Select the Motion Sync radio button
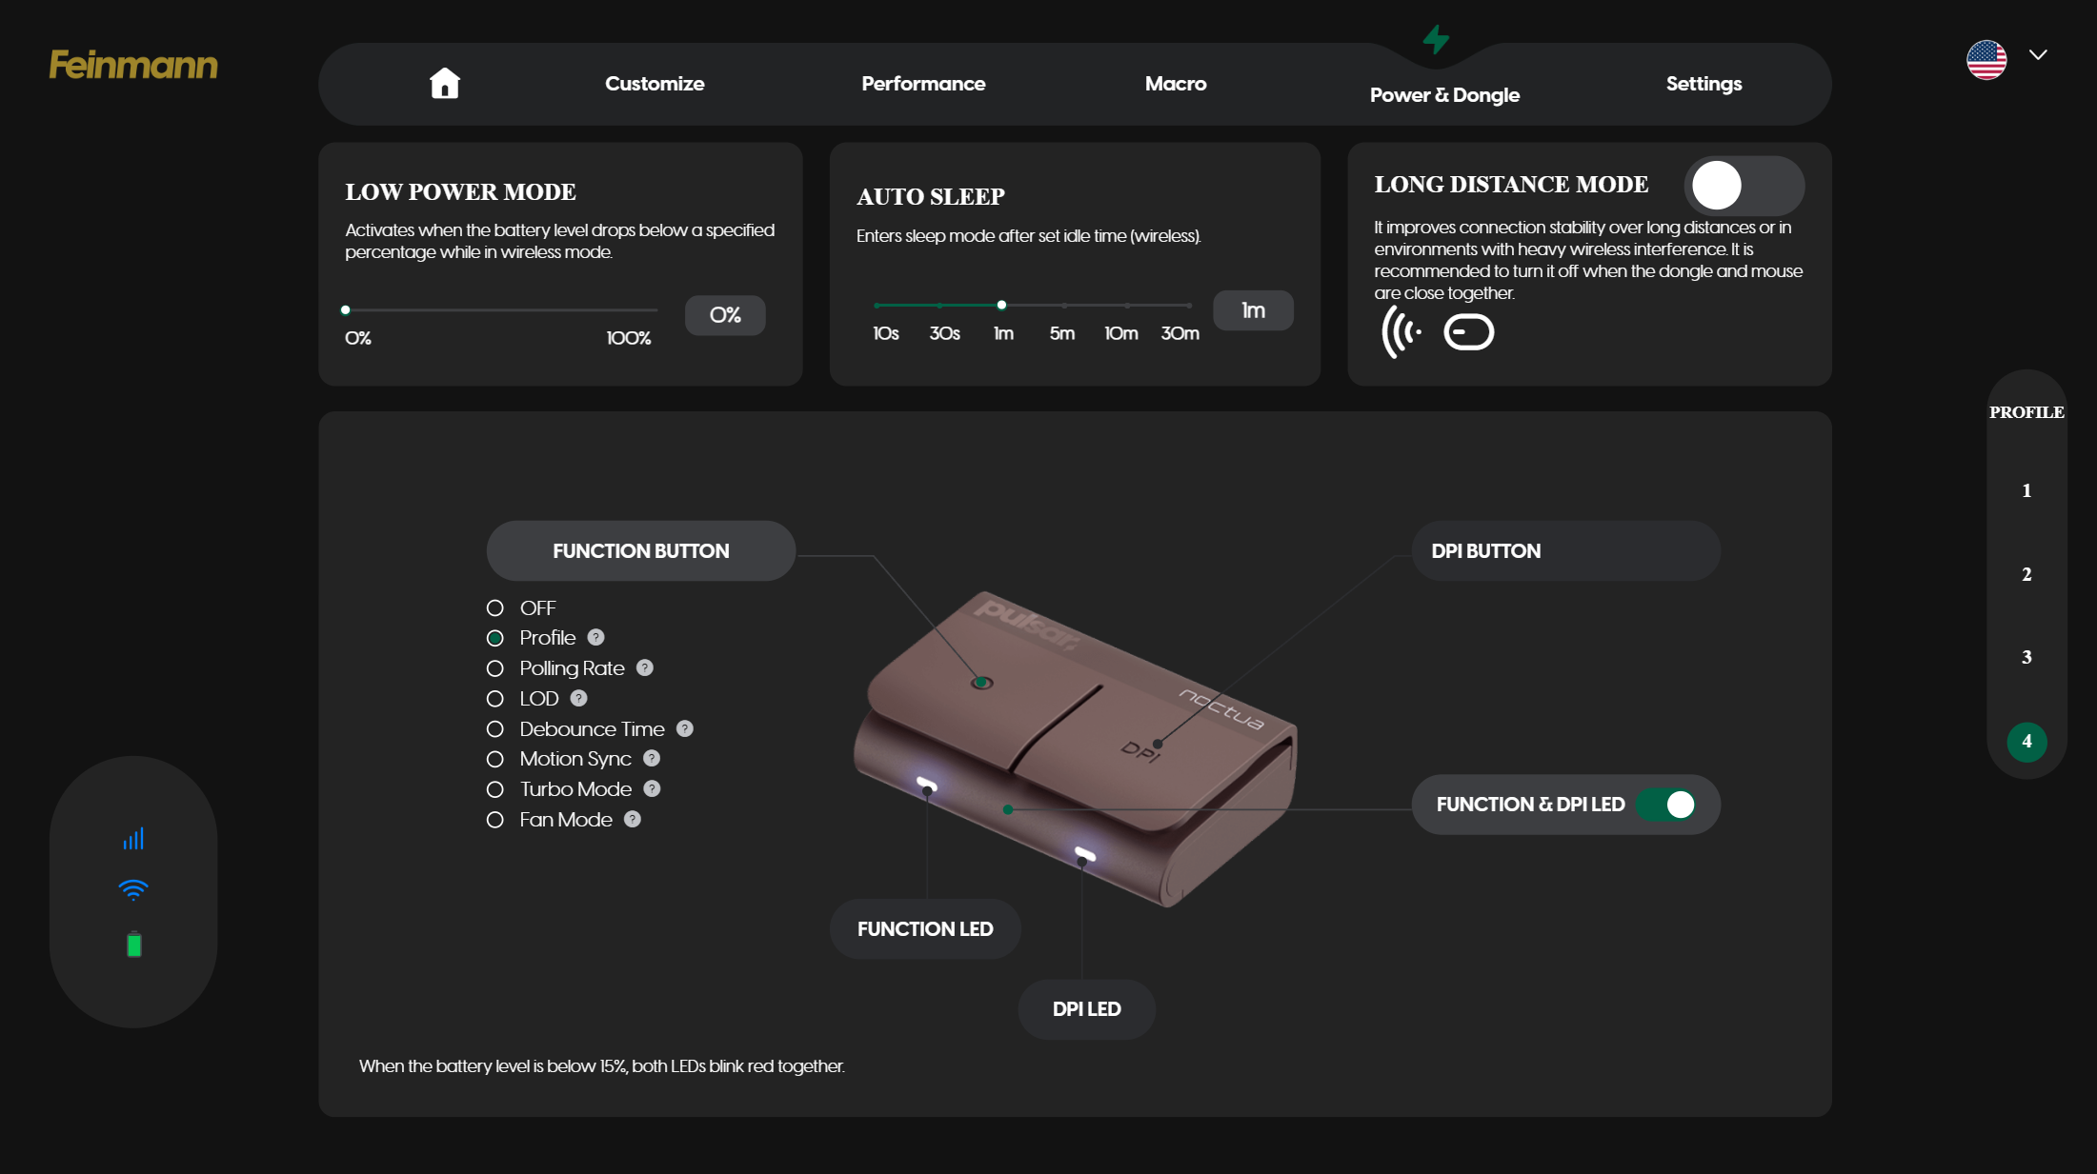The image size is (2097, 1174). (x=494, y=759)
